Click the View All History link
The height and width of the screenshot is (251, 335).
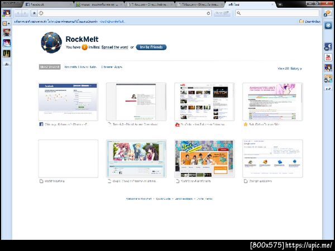[x=289, y=69]
